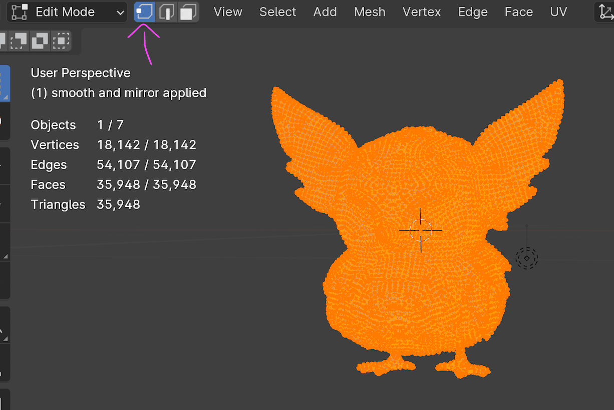
Task: Click the 3D cursor crosshair on the mesh
Action: pyautogui.click(x=421, y=230)
